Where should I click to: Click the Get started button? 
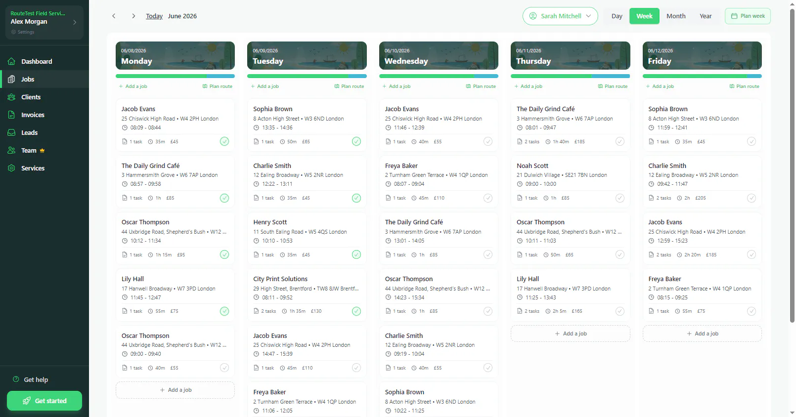[44, 401]
